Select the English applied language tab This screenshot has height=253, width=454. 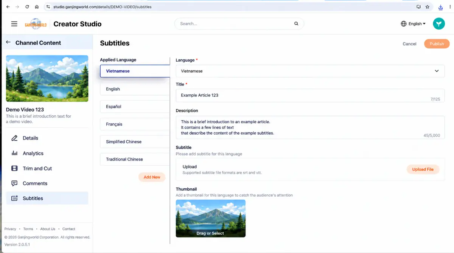(x=135, y=89)
